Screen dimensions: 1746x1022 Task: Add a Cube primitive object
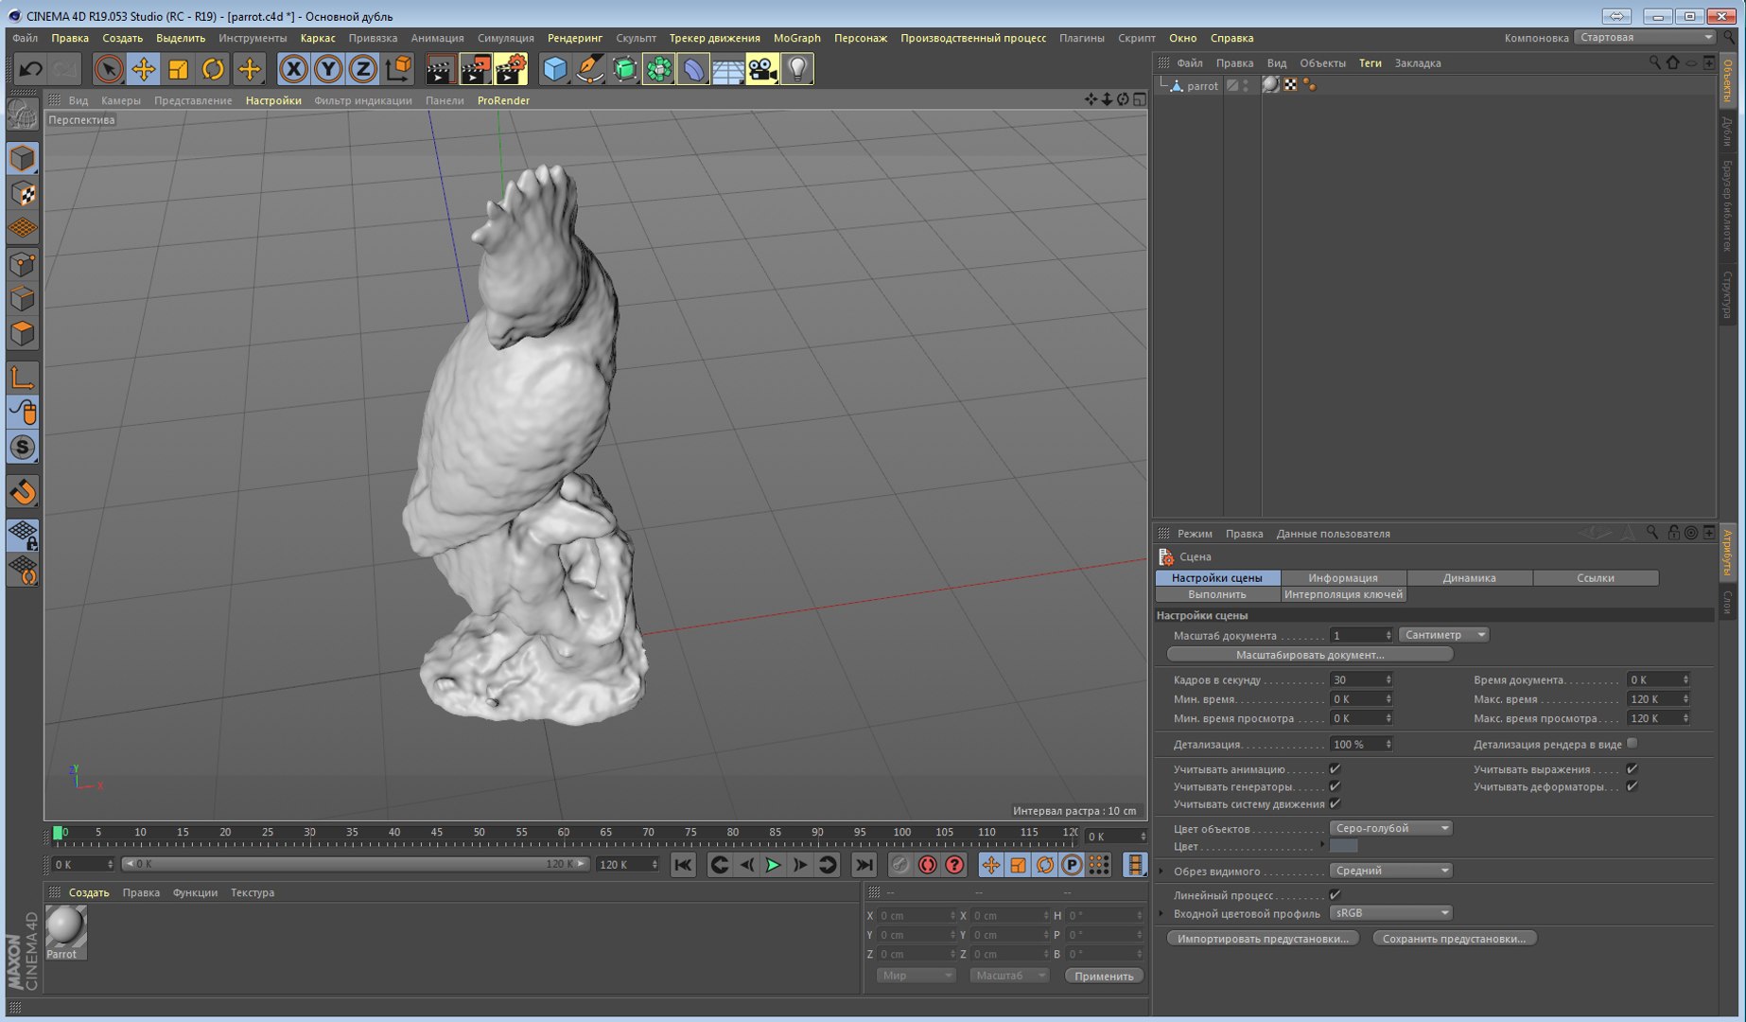(555, 68)
